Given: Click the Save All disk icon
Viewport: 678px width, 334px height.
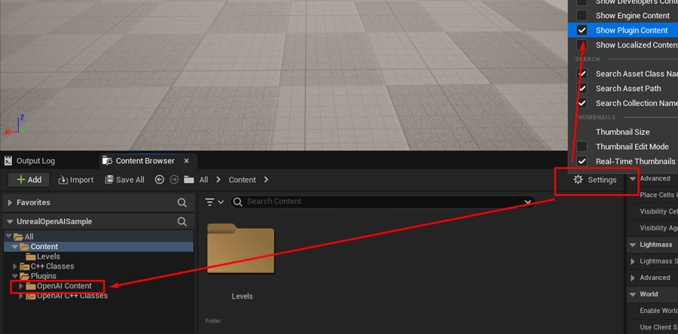Looking at the screenshot, I should pos(109,180).
